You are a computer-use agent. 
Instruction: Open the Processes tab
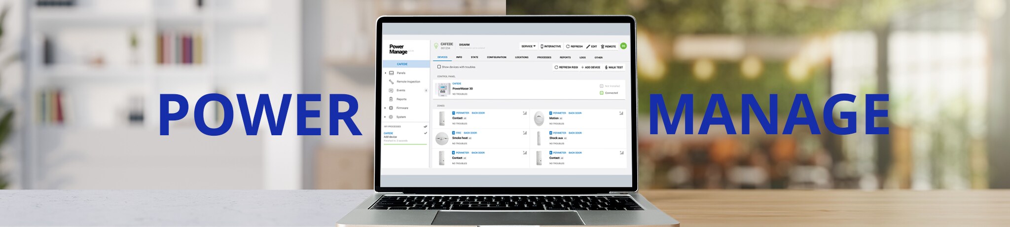click(x=544, y=57)
